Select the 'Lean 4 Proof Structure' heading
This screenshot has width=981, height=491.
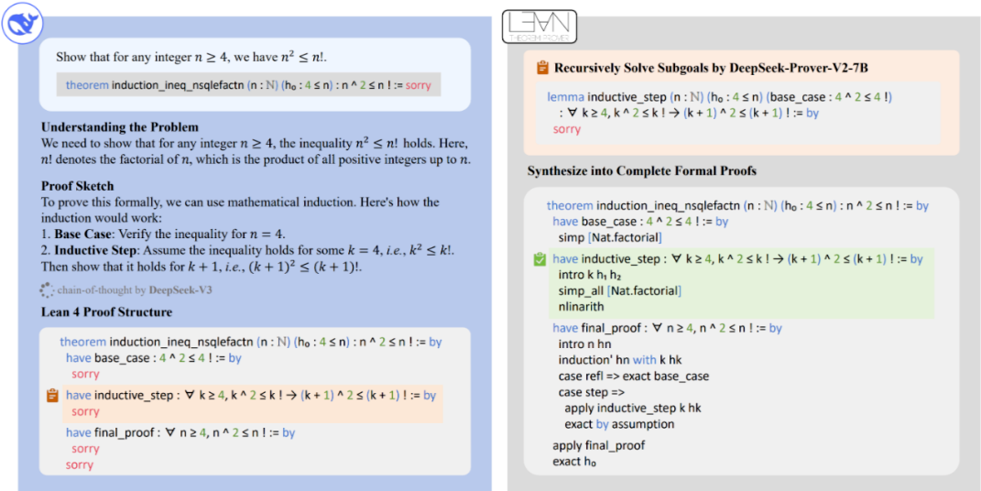coord(106,311)
